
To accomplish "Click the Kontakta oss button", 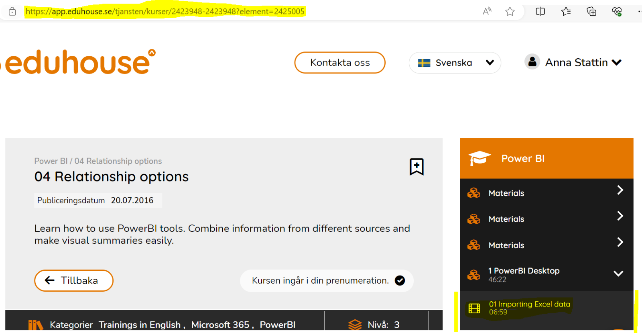I will [340, 63].
